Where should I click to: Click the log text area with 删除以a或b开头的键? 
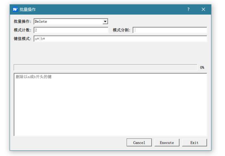tap(110, 104)
